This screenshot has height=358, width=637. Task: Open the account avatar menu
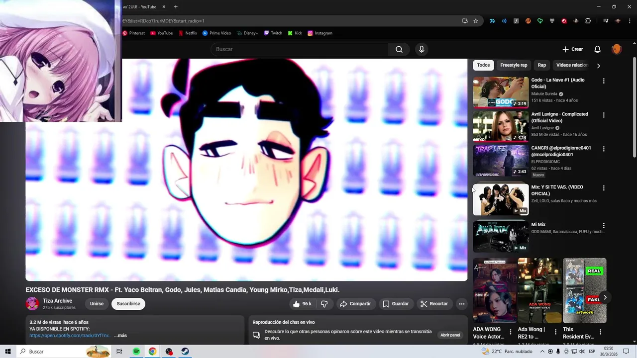pos(617,49)
